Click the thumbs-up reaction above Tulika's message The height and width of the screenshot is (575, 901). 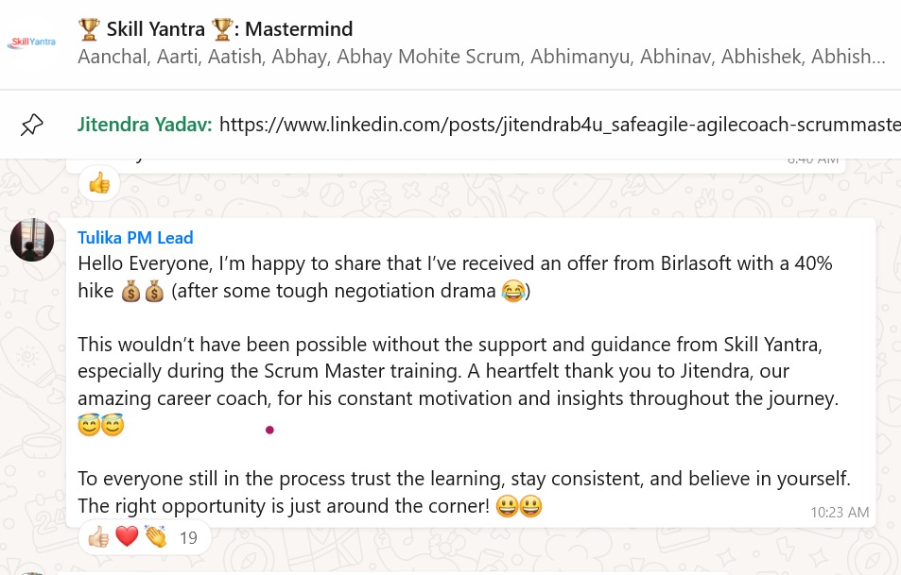[x=98, y=183]
